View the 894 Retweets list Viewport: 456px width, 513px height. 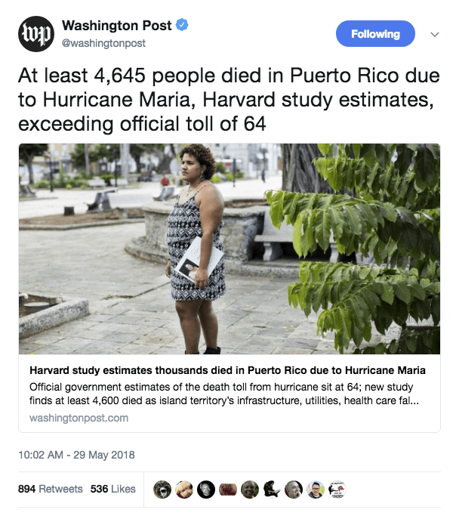pos(51,489)
